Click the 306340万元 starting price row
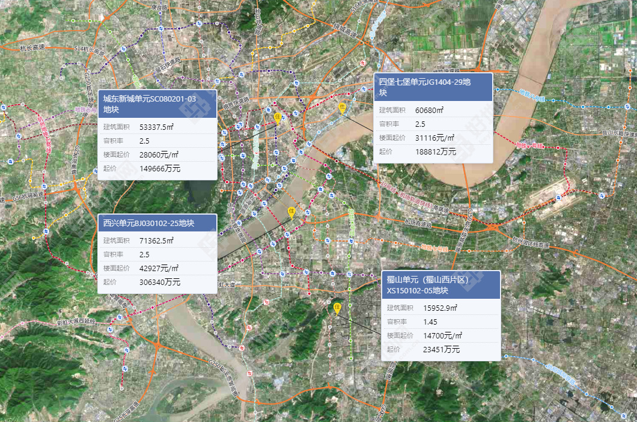Image resolution: width=637 pixels, height=422 pixels. point(157,282)
